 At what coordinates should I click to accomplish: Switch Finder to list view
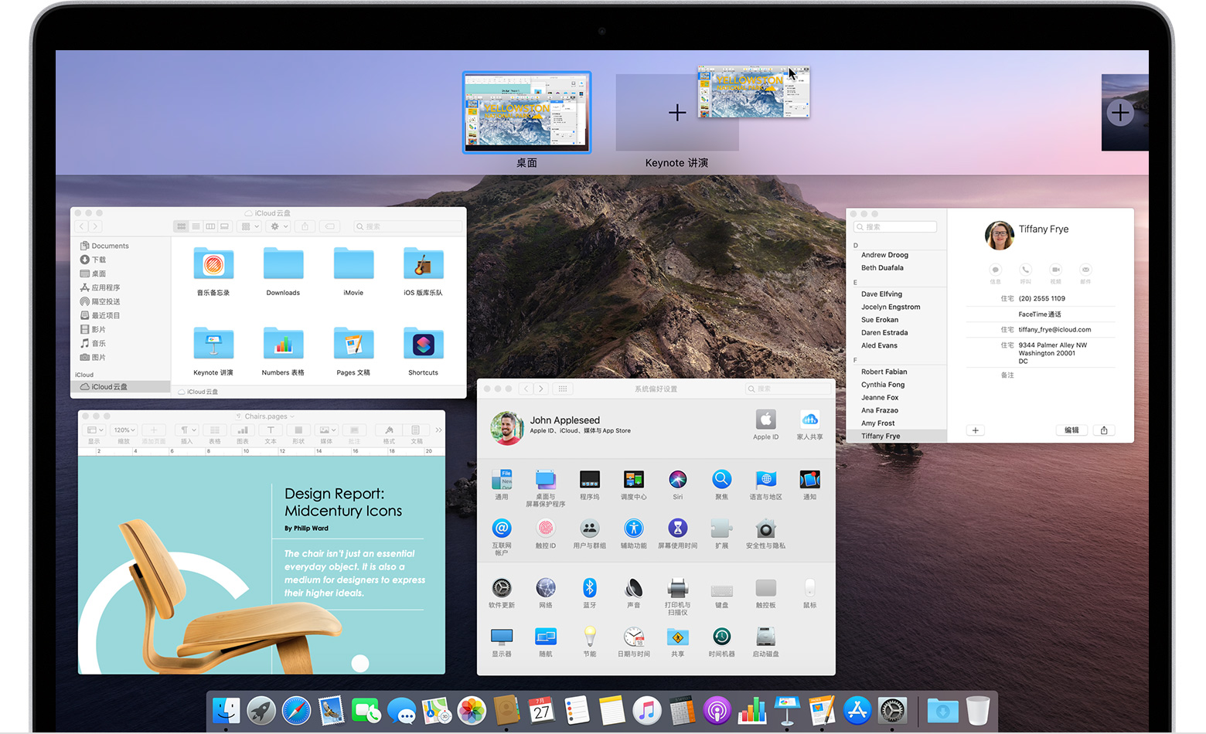click(x=196, y=226)
